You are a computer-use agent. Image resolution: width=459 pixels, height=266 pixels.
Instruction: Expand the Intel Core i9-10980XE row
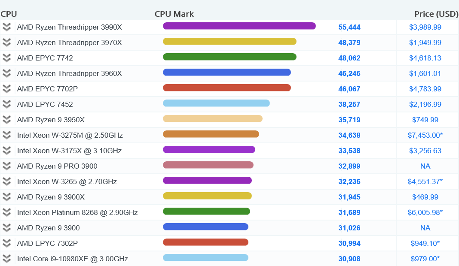[x=6, y=259]
